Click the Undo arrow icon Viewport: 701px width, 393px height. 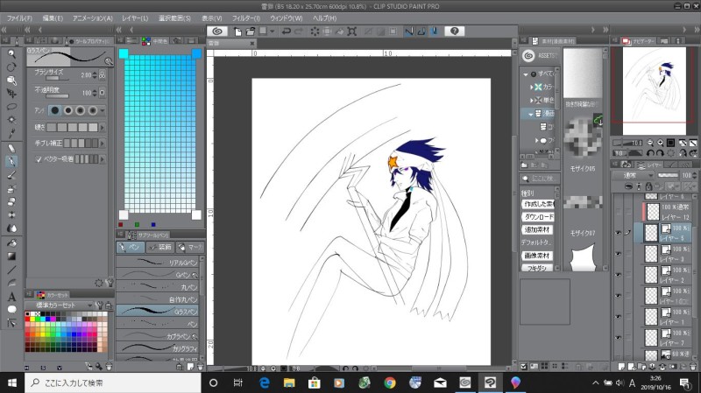click(x=287, y=32)
